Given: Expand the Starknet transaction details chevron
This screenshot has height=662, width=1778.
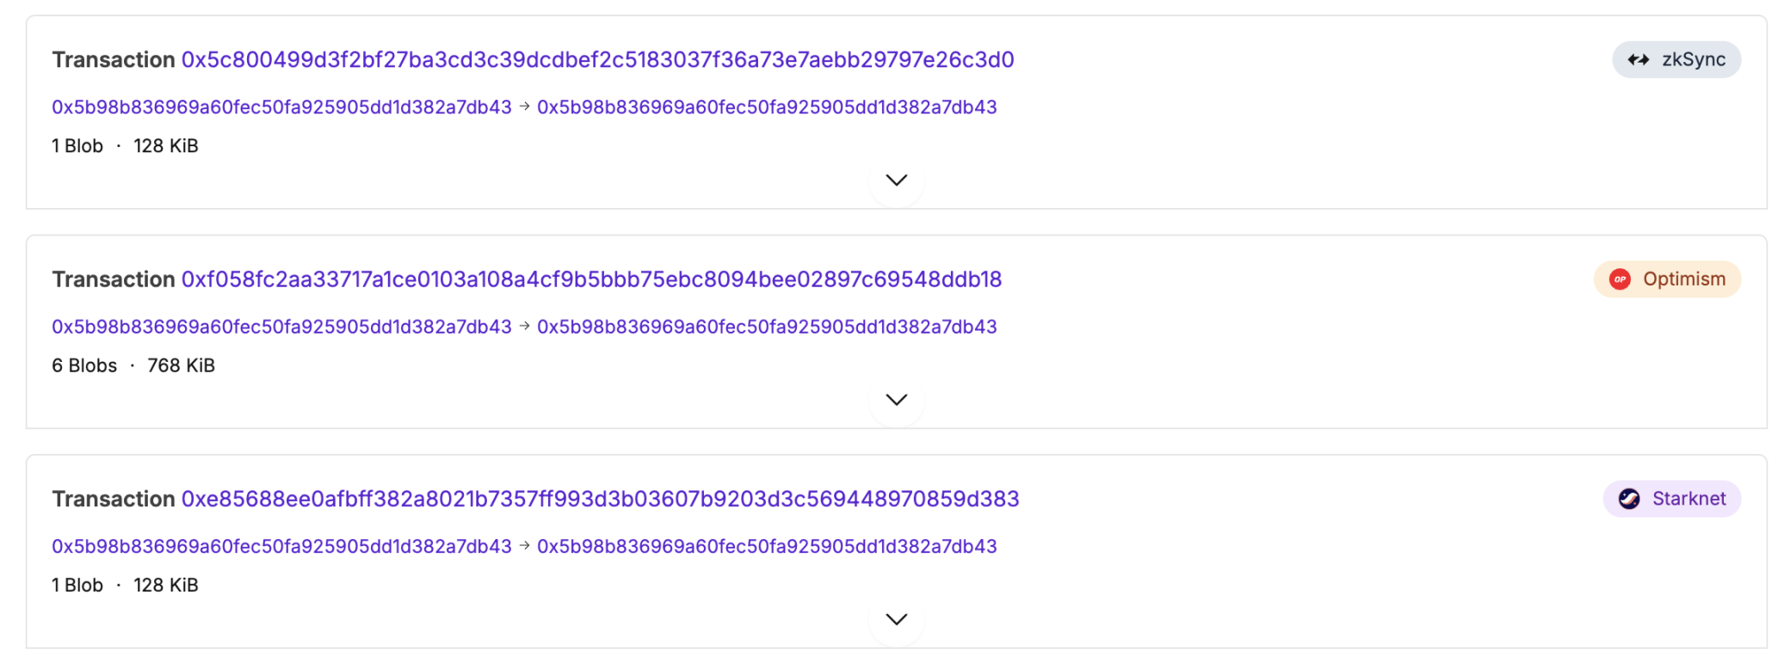Looking at the screenshot, I should [x=897, y=620].
